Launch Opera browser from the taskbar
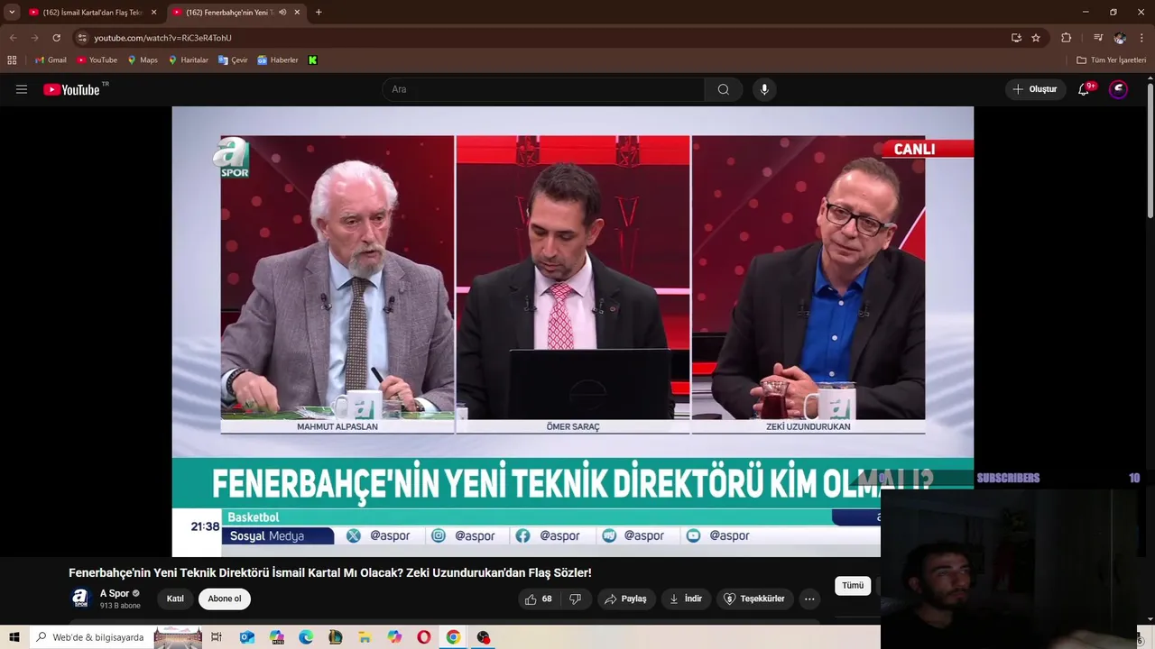 point(423,637)
